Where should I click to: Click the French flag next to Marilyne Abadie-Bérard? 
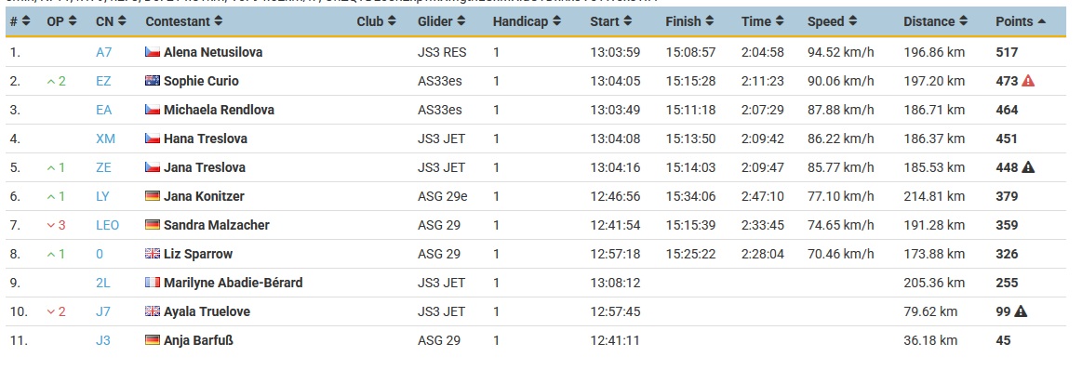click(153, 283)
